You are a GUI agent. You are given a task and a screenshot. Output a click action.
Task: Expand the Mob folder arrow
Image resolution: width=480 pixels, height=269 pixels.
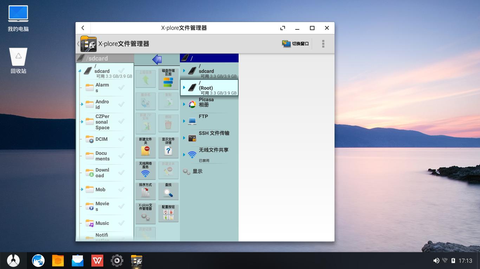(82, 189)
